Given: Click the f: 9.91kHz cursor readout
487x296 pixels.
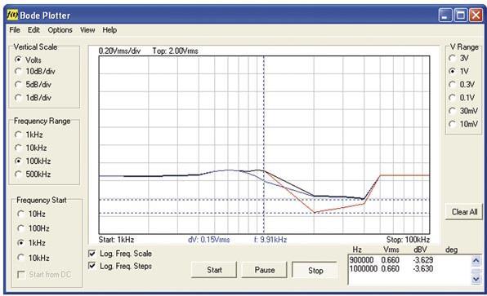Looking at the screenshot, I should [270, 240].
